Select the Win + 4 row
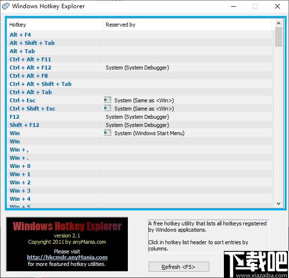Screen dimensions: 289x278 pyautogui.click(x=140, y=199)
